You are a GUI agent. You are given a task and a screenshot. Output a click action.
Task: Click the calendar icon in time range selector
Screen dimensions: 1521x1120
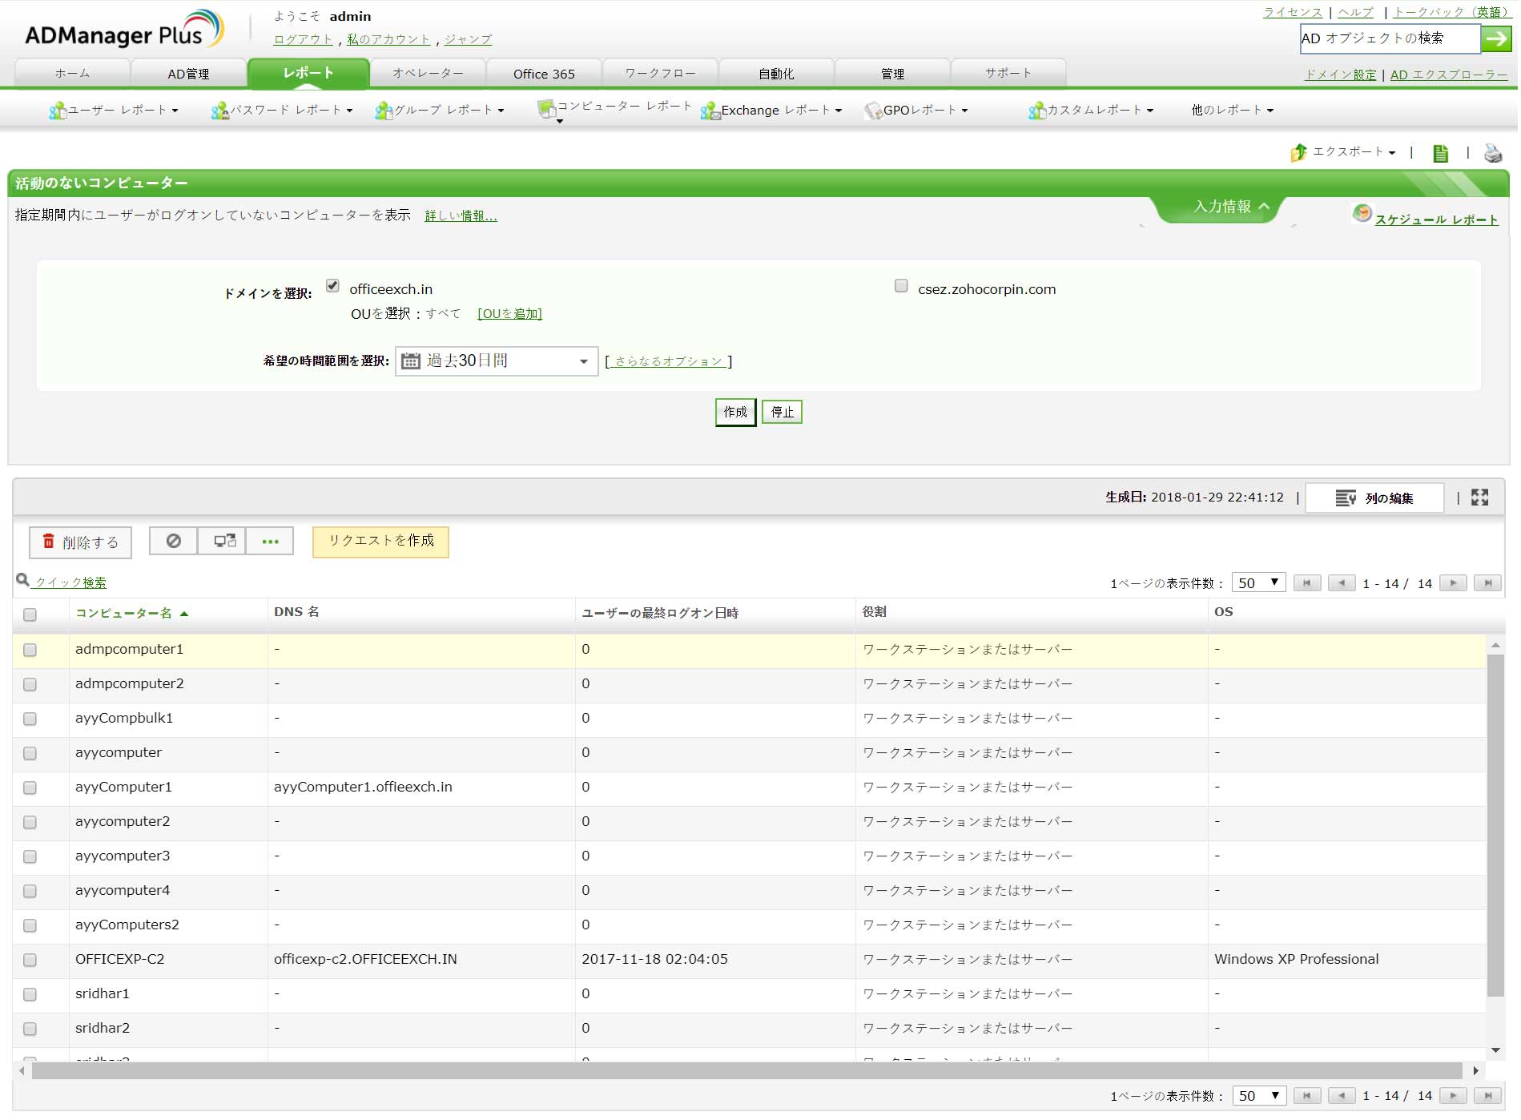point(412,363)
